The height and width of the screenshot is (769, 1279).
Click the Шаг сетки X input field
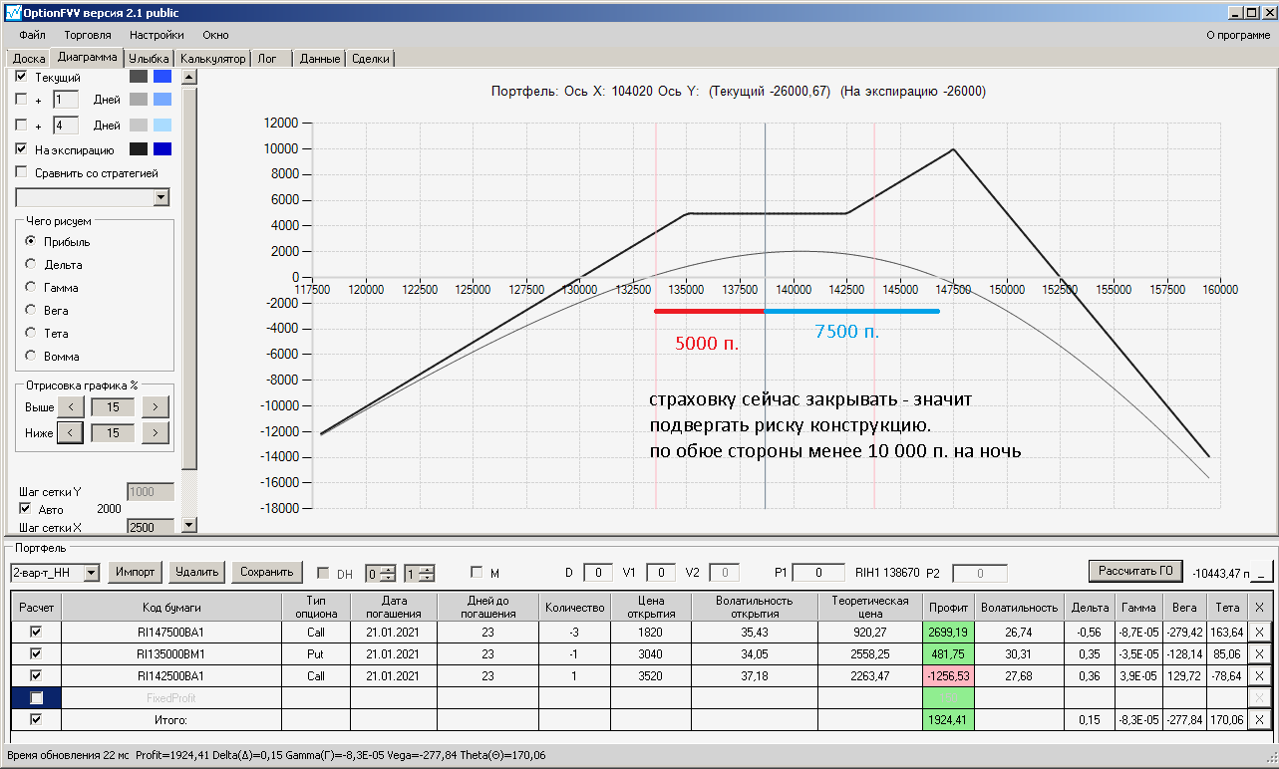click(x=151, y=527)
